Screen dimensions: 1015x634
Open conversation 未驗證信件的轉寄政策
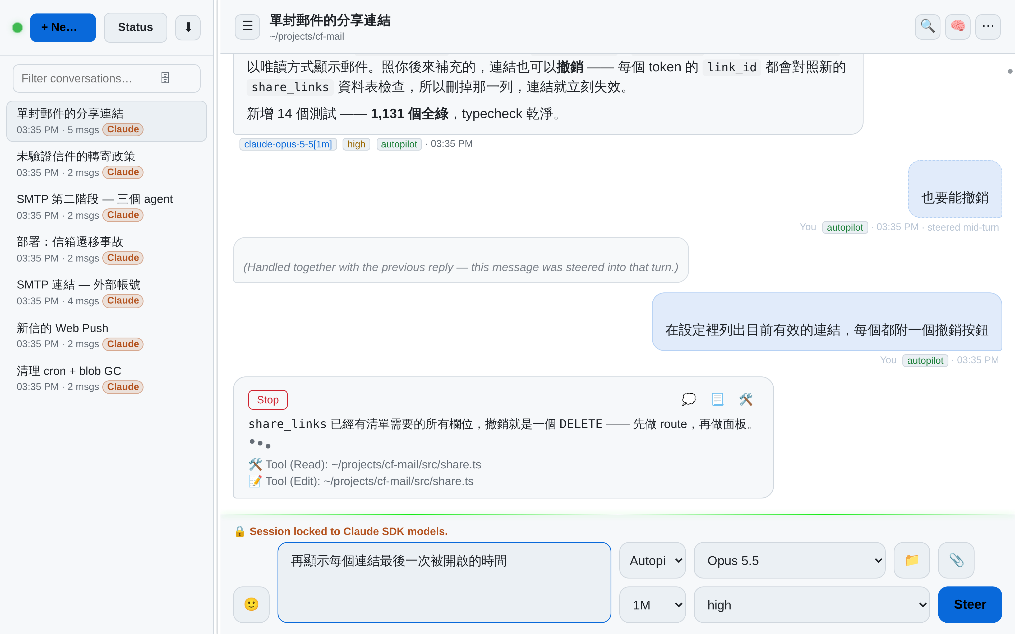click(107, 164)
